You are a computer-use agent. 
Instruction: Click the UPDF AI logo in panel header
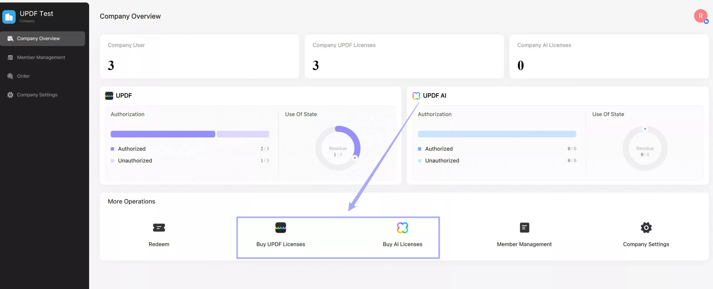pyautogui.click(x=416, y=96)
